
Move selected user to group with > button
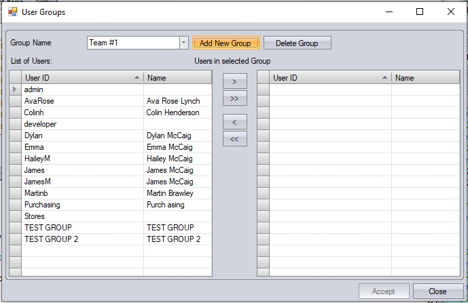[234, 81]
